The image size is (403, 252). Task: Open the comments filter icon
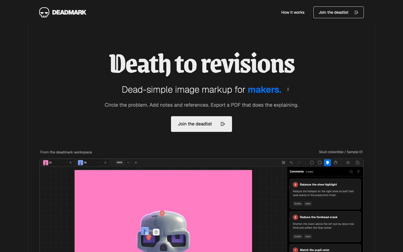point(358,172)
